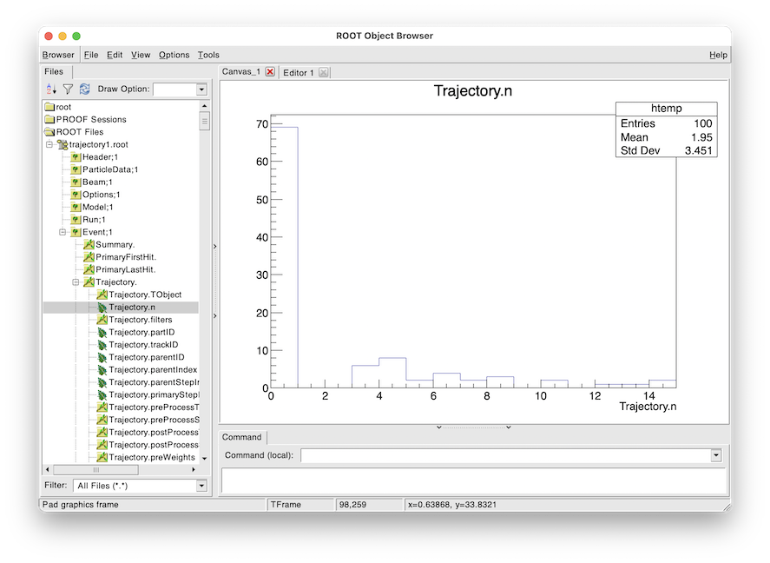Click the Trajectory.n leaf icon

click(102, 307)
